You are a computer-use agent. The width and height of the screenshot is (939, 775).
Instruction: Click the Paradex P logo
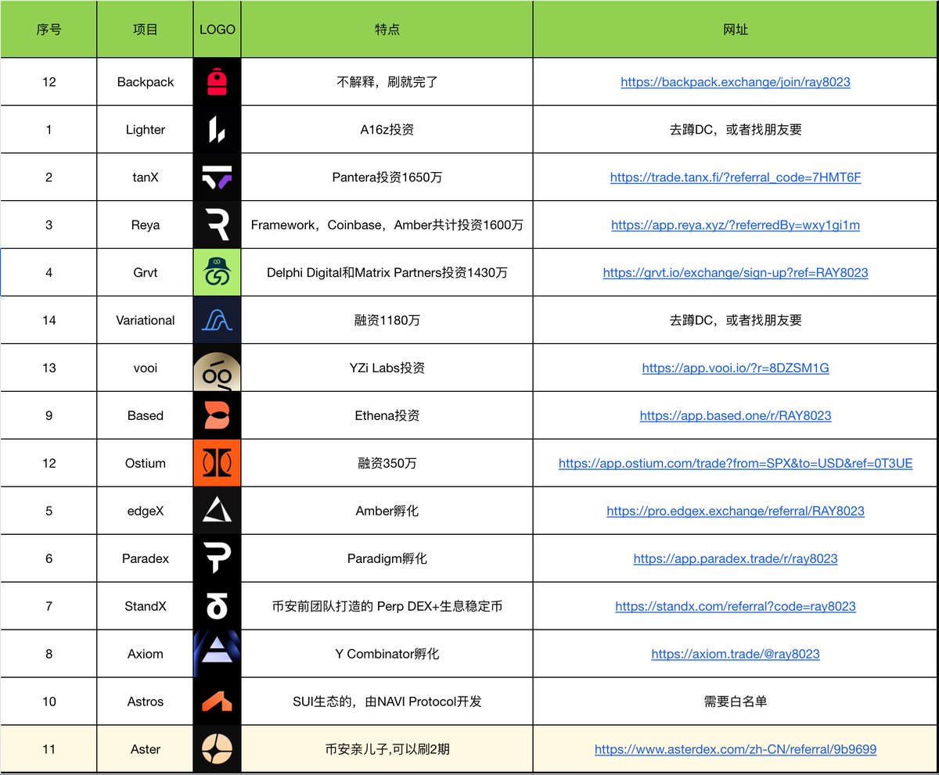[217, 558]
